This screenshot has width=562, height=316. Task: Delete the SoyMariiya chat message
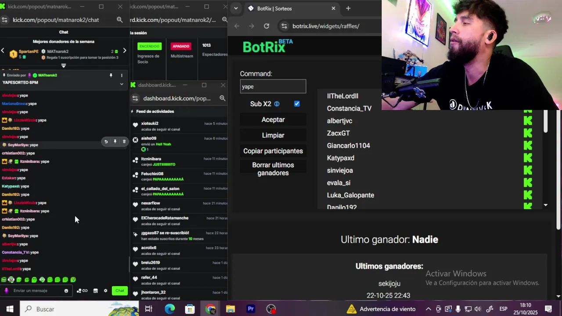[124, 142]
